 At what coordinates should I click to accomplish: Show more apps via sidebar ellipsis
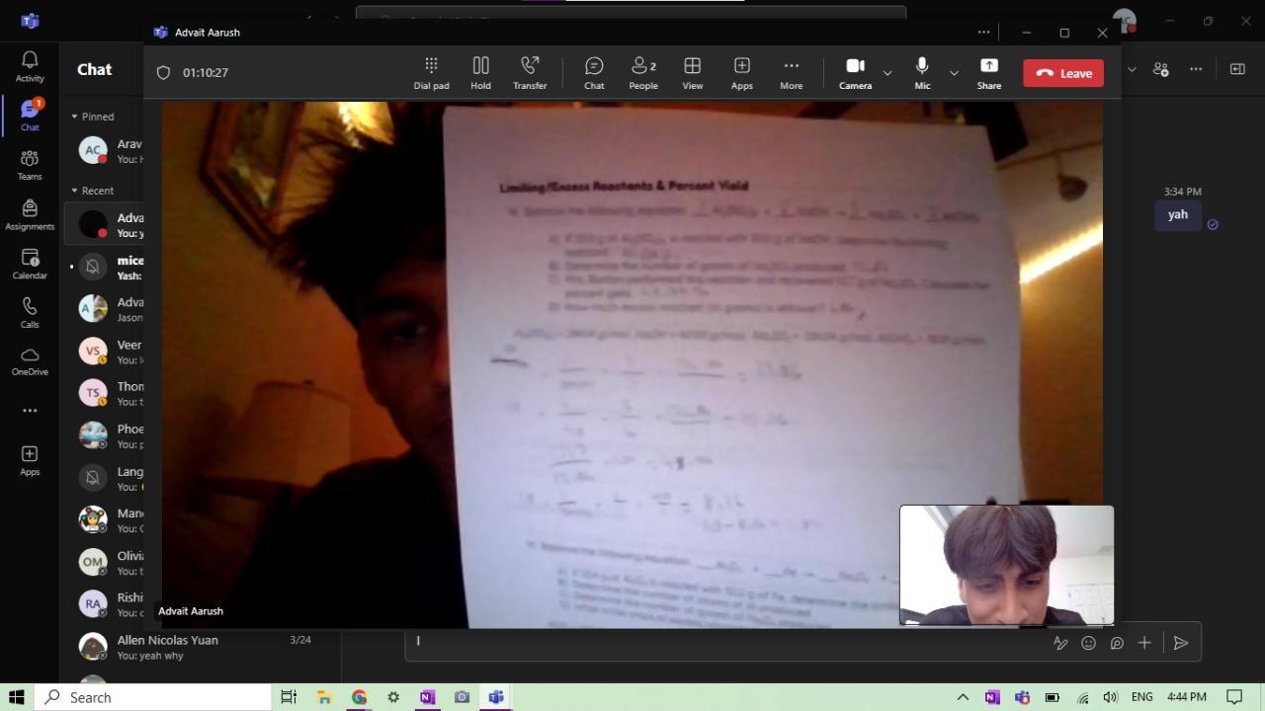coord(30,411)
